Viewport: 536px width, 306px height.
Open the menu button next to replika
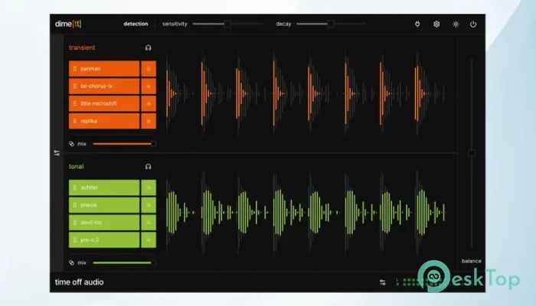pyautogui.click(x=149, y=121)
